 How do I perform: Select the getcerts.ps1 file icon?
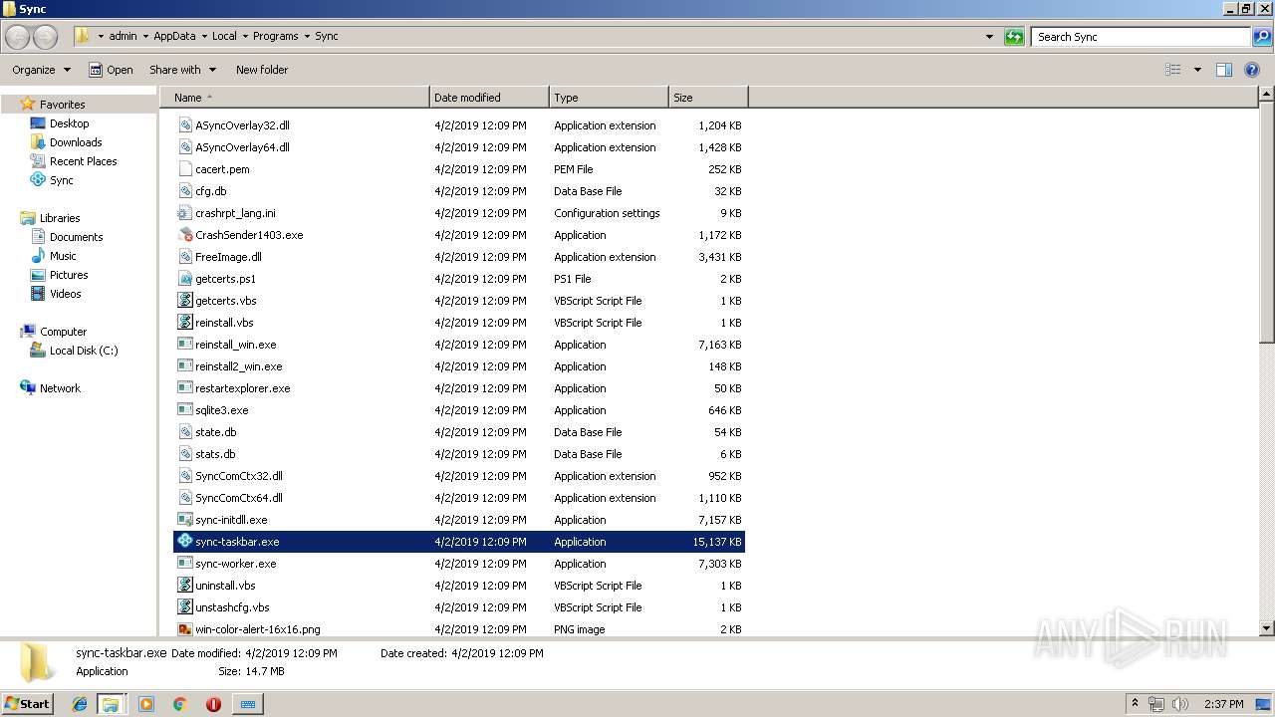(x=184, y=278)
